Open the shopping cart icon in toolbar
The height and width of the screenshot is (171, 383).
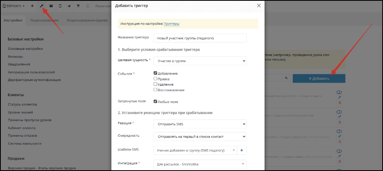pyautogui.click(x=78, y=6)
